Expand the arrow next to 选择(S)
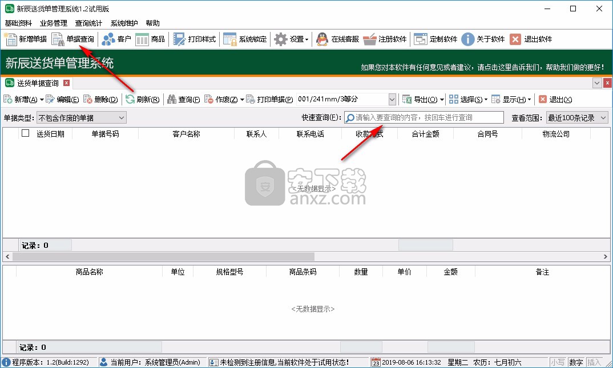Viewport: 613px width, 368px height. point(486,100)
